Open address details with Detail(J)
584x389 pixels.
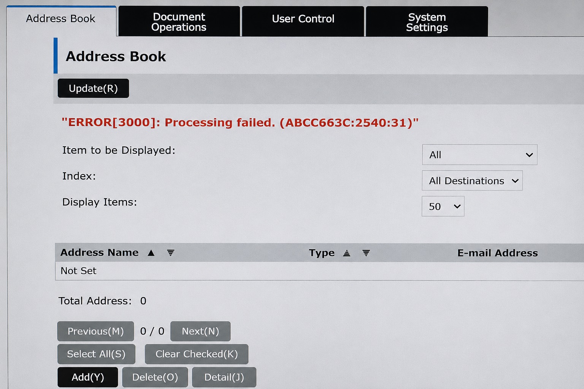pyautogui.click(x=224, y=377)
